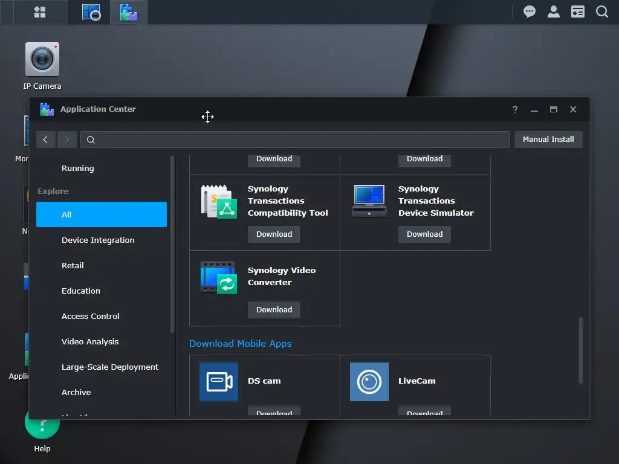
Task: Click Transactions Device Simulator laptop icon
Action: tap(369, 201)
